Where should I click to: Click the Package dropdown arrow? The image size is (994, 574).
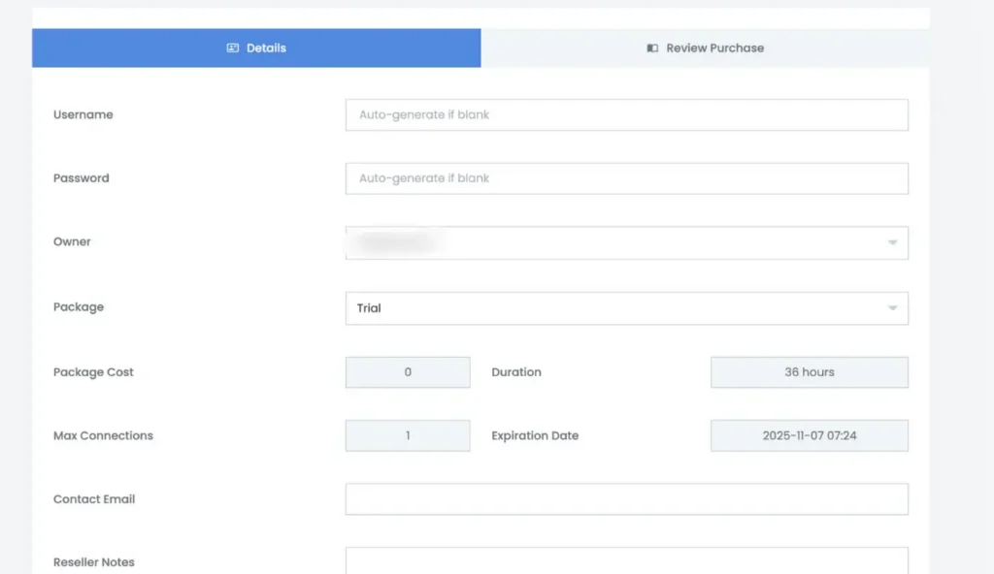point(892,308)
